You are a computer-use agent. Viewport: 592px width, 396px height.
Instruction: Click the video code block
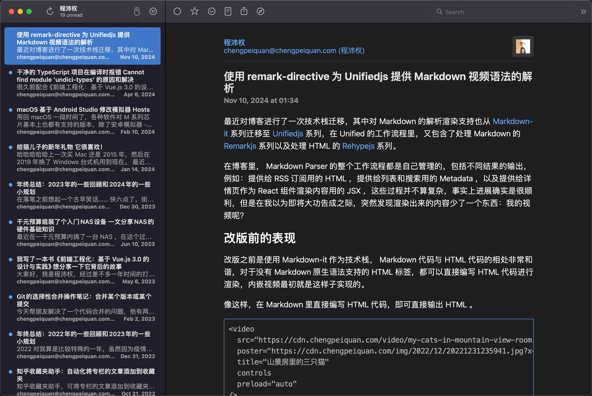(378, 357)
